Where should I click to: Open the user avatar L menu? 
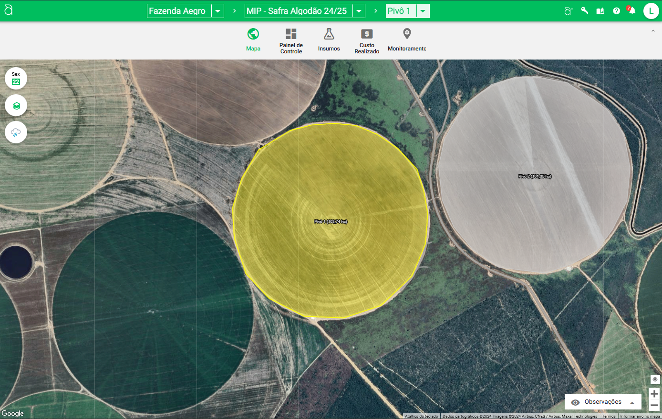tap(651, 11)
